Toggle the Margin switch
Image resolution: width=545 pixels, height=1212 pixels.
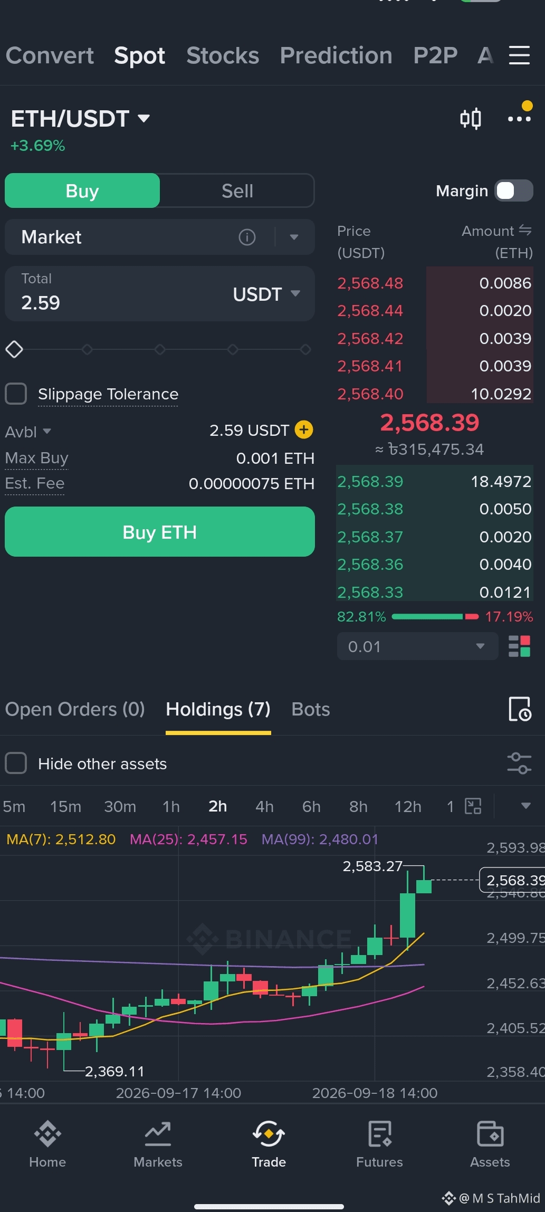(514, 191)
